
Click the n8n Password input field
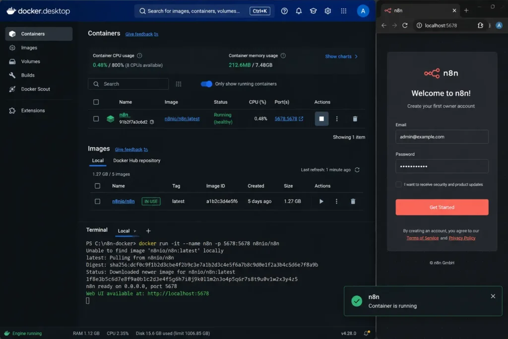click(x=442, y=166)
